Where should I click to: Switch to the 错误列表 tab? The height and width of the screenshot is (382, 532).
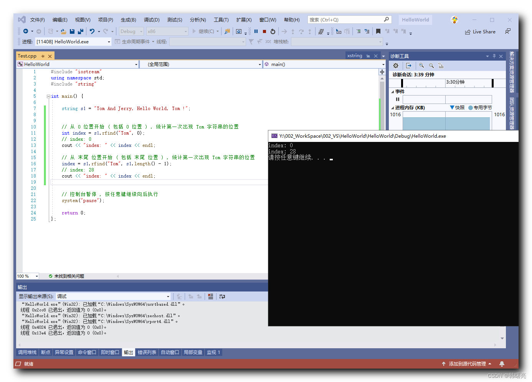point(147,352)
